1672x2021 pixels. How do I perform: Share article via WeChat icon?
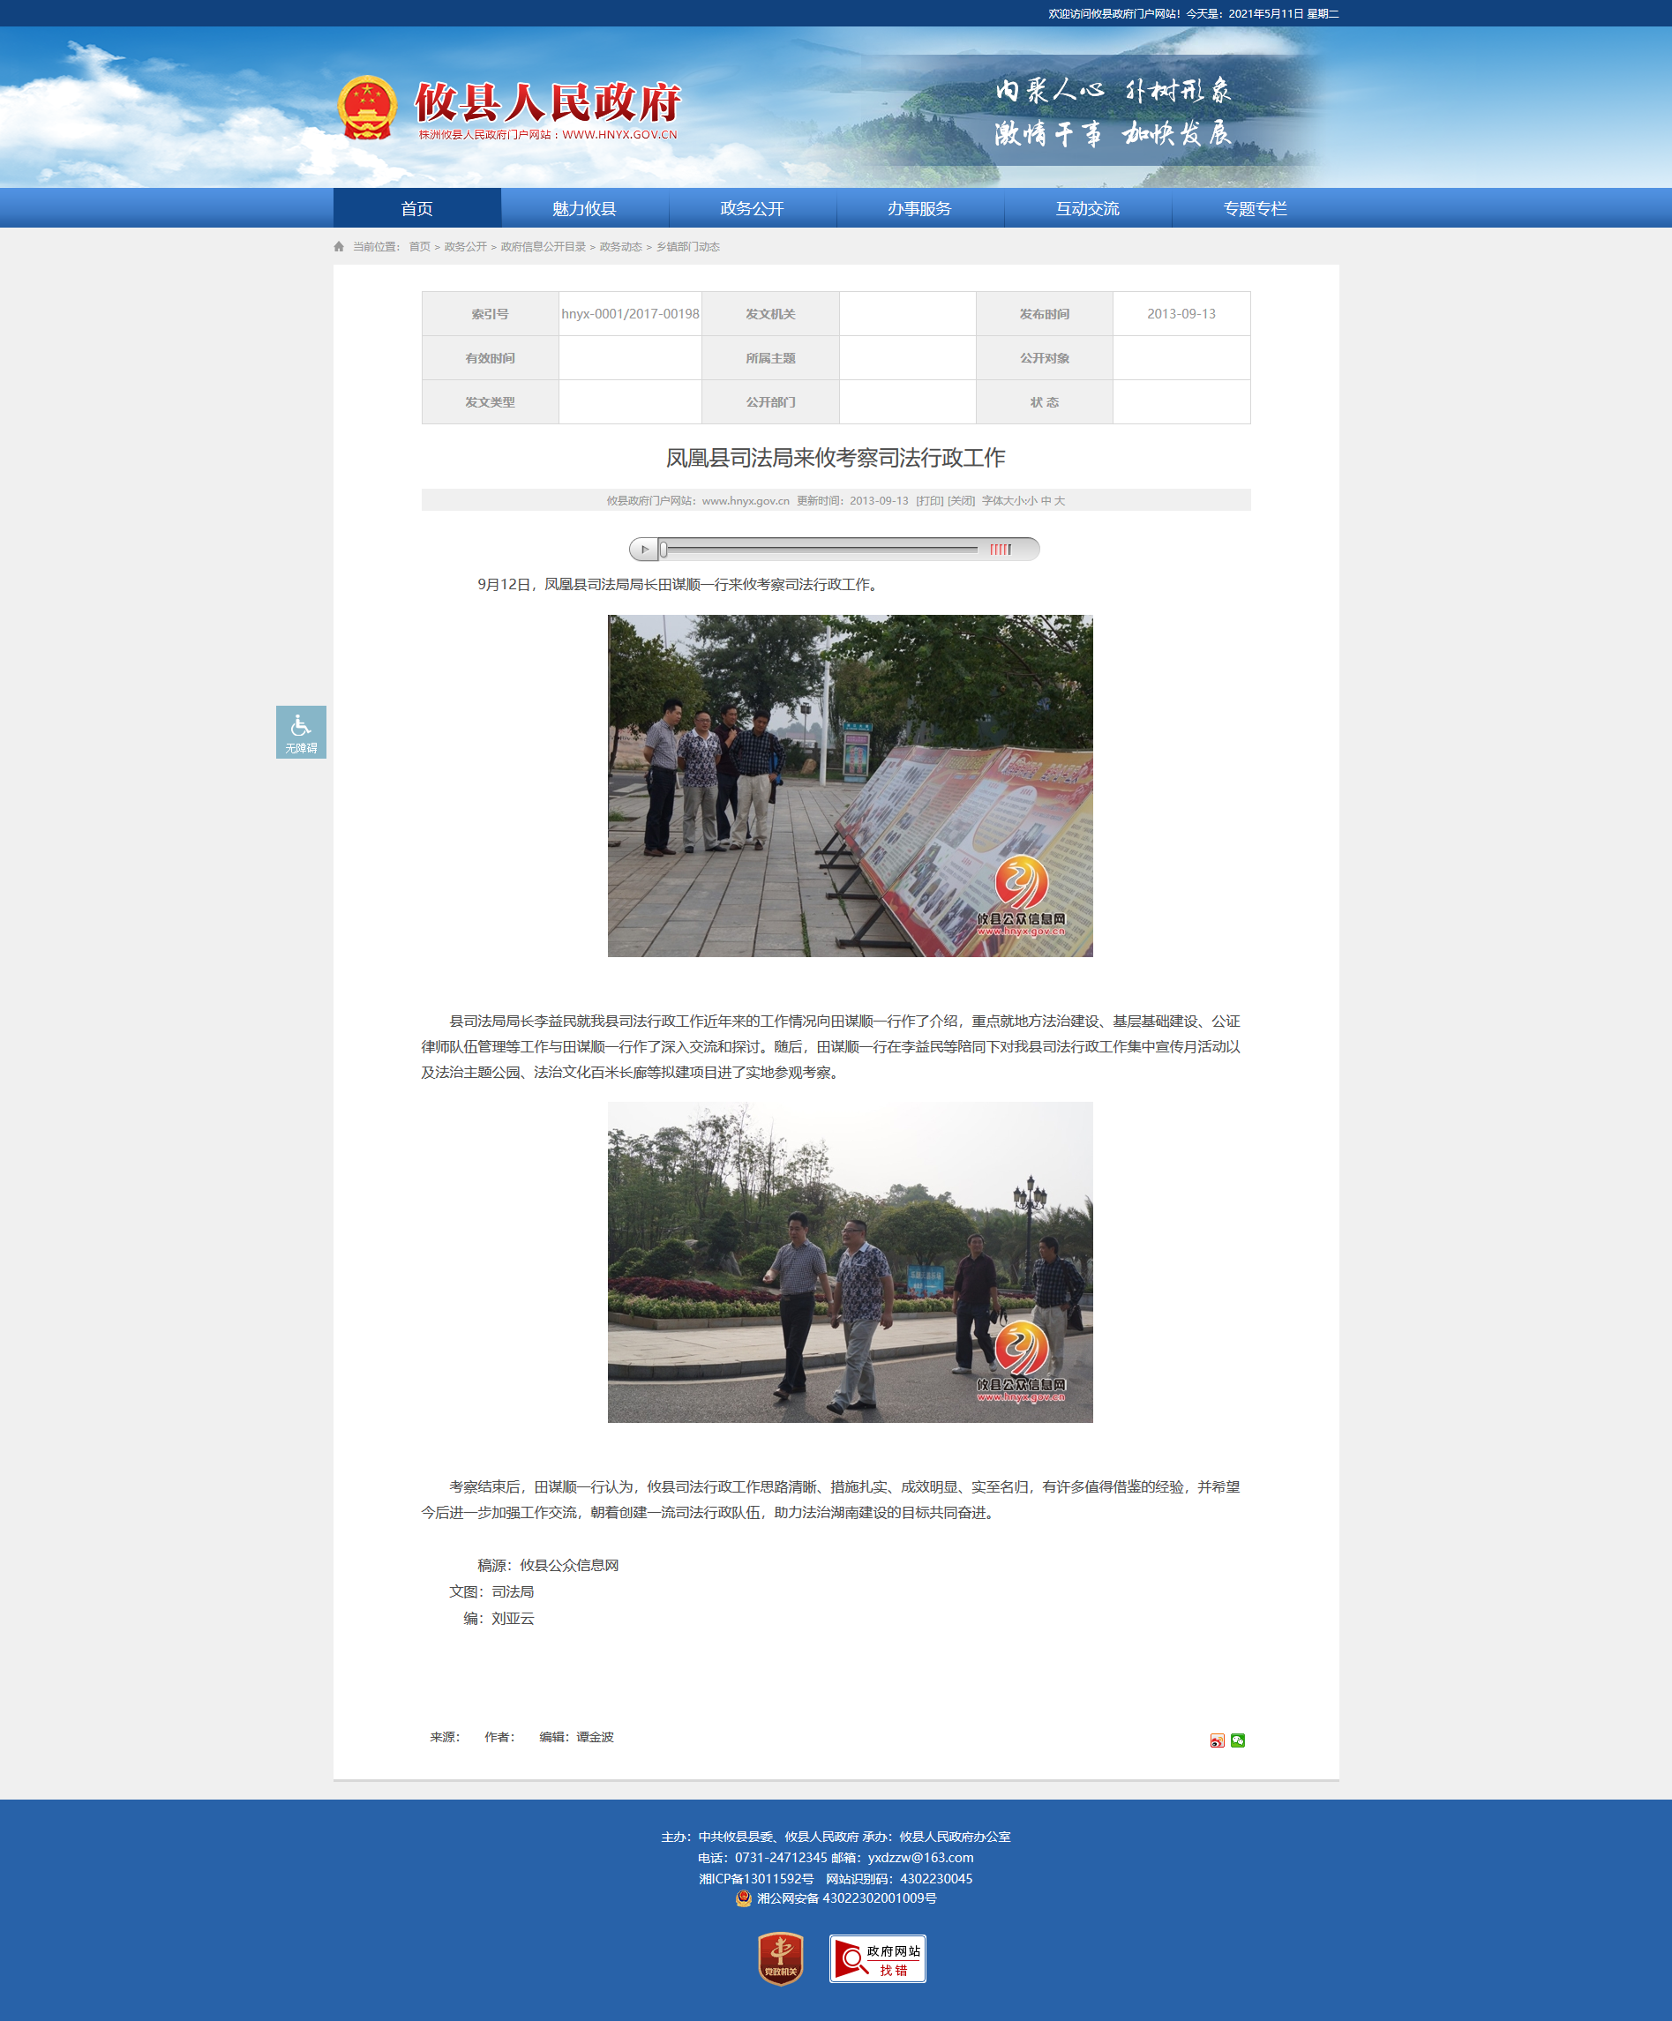(1238, 1740)
